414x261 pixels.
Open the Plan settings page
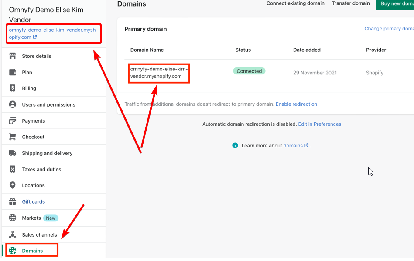(x=54, y=72)
